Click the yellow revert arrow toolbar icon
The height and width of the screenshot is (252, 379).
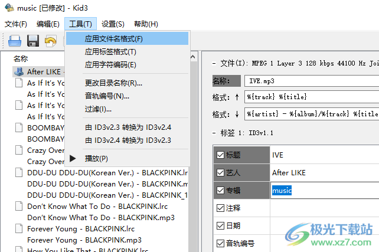tap(51, 41)
